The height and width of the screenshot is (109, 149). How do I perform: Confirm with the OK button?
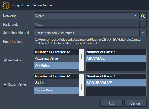point(111,103)
